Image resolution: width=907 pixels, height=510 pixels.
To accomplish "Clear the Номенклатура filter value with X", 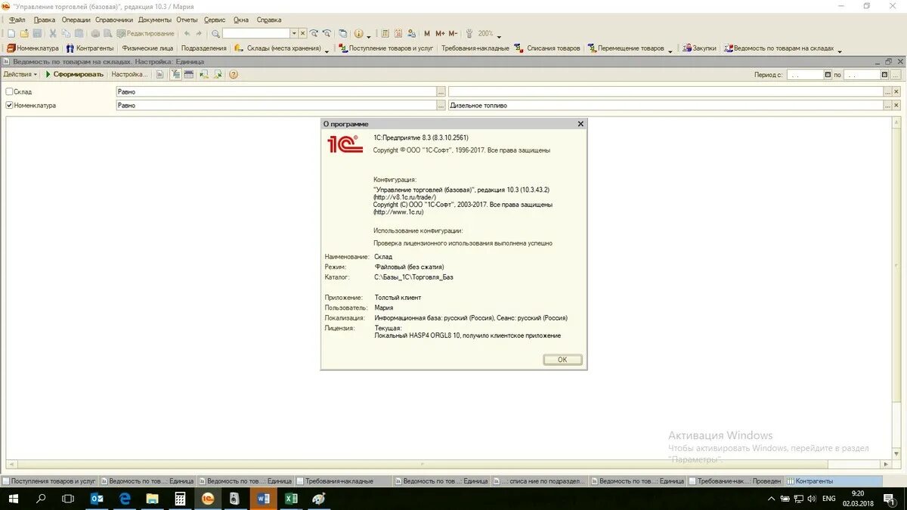I will tap(896, 105).
